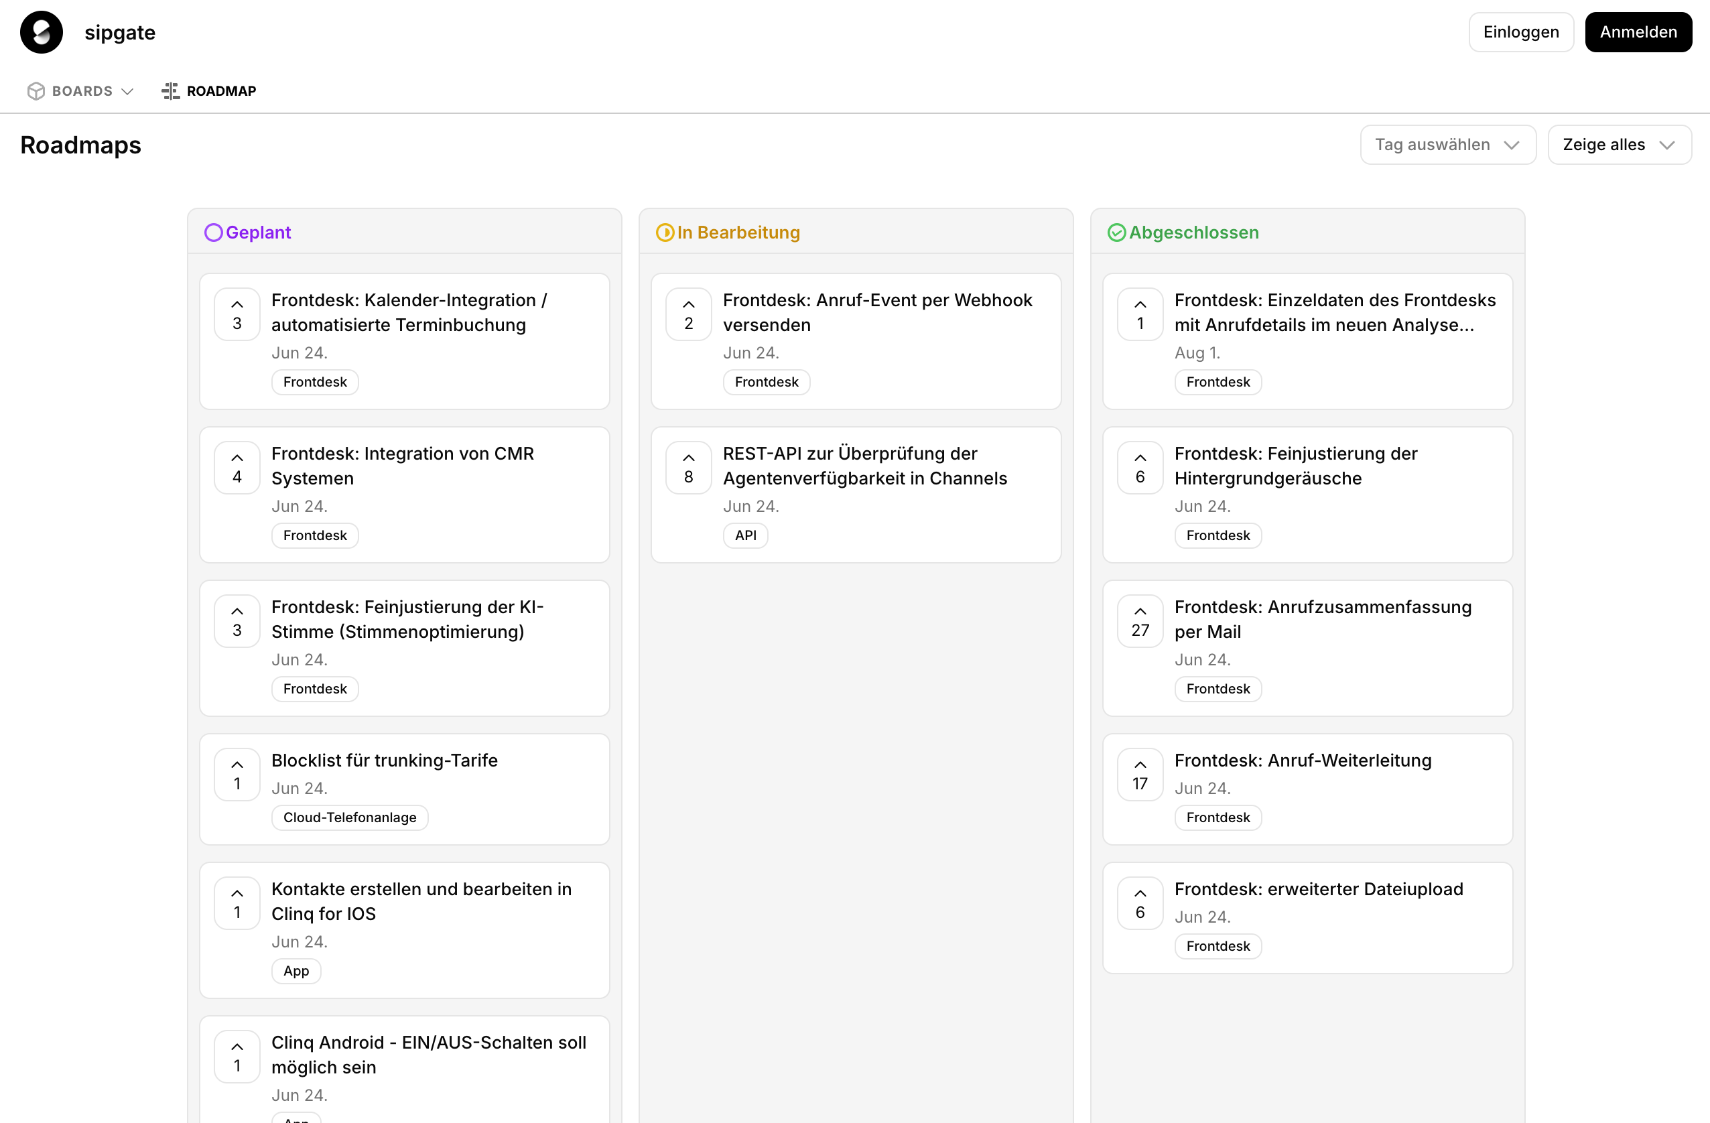The height and width of the screenshot is (1123, 1710).
Task: Click the sipgate logo icon
Action: click(41, 32)
